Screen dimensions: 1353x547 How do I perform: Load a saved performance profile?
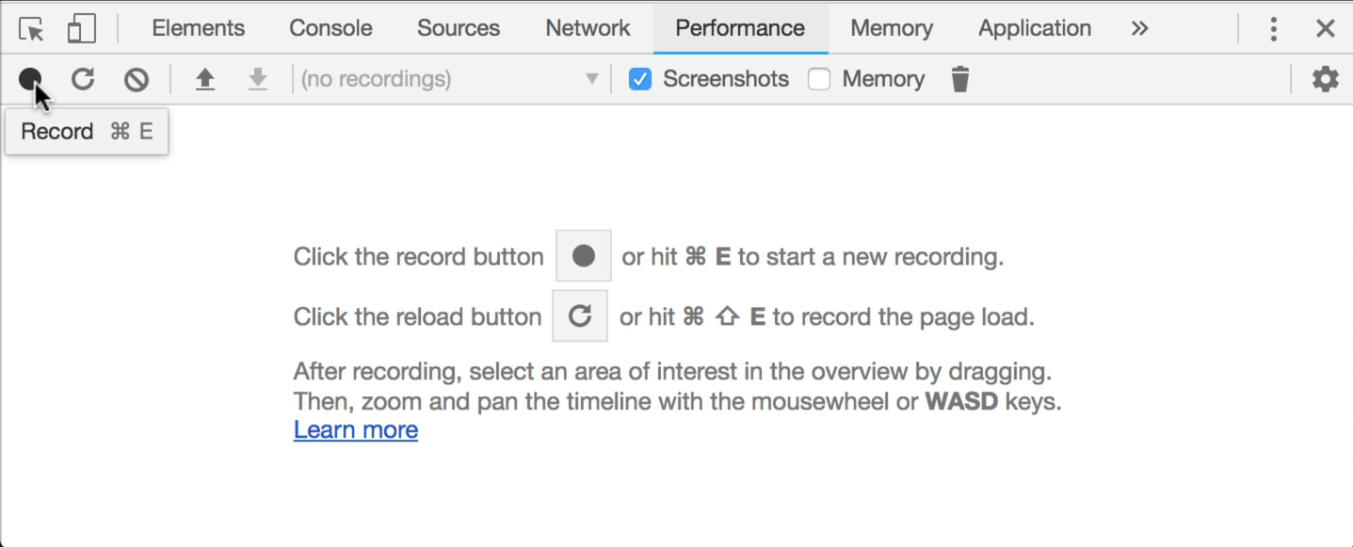204,79
